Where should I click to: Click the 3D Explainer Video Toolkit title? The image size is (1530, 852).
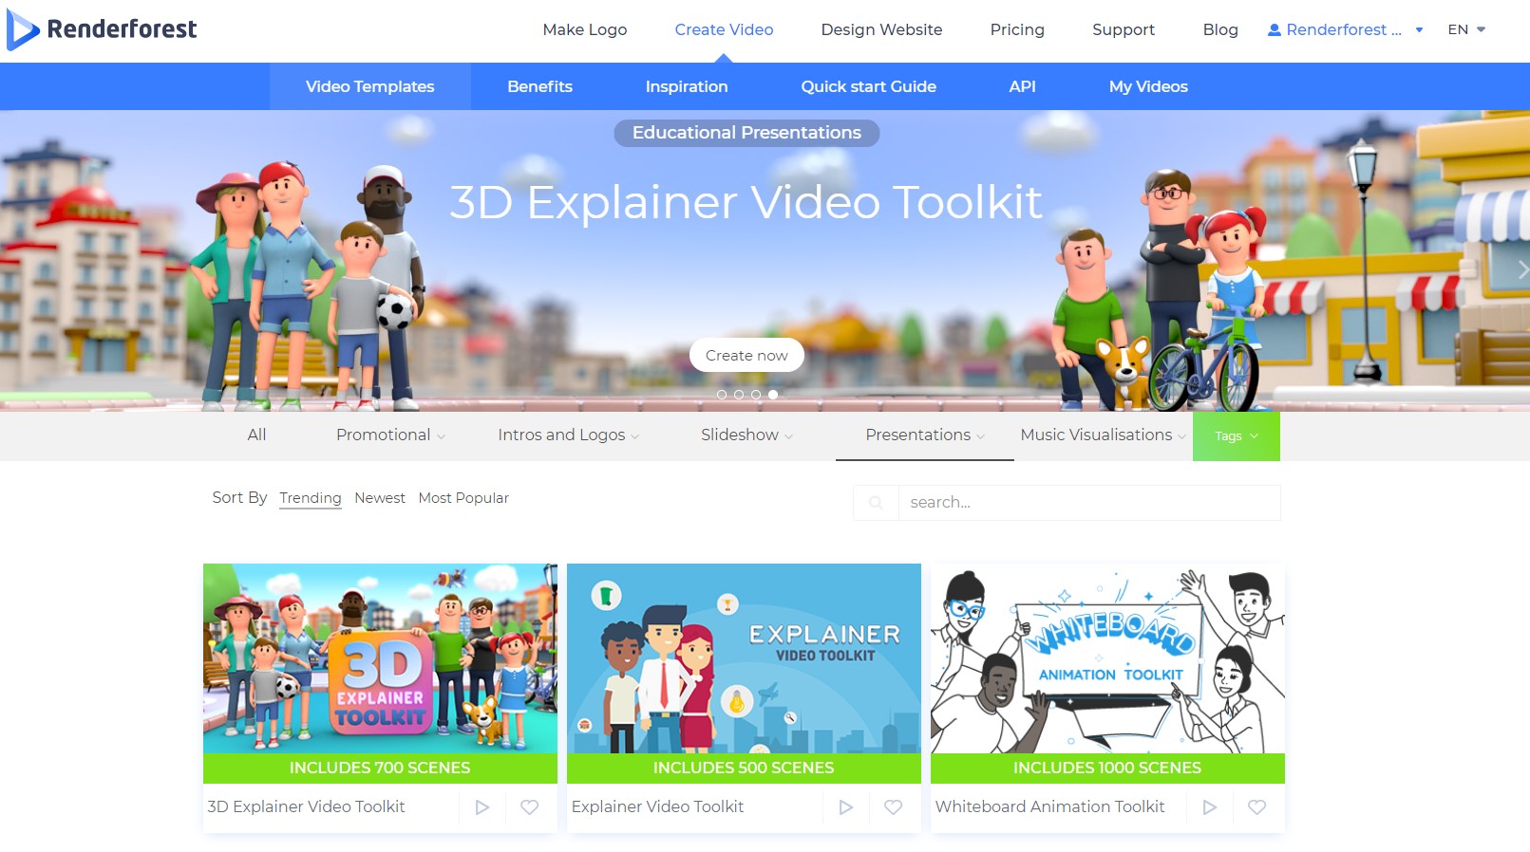pyautogui.click(x=306, y=807)
